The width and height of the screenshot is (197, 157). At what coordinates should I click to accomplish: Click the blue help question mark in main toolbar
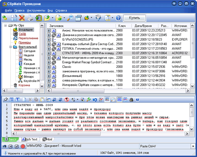pos(118,18)
